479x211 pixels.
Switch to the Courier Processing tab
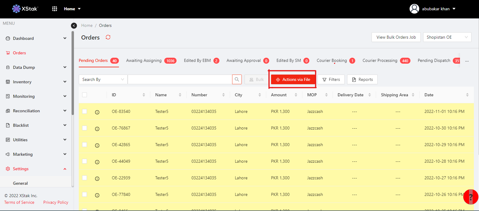tap(380, 61)
